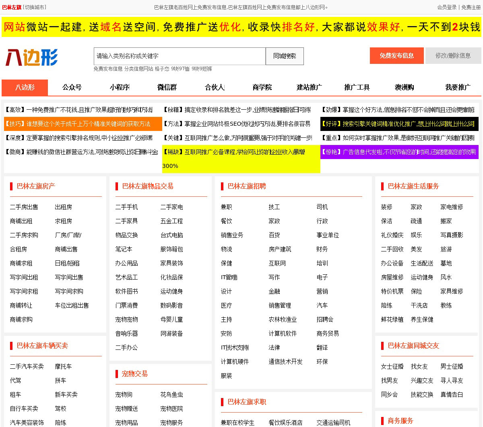The image size is (483, 427).
Task: Go to the 我要推广 tab
Action: point(458,88)
